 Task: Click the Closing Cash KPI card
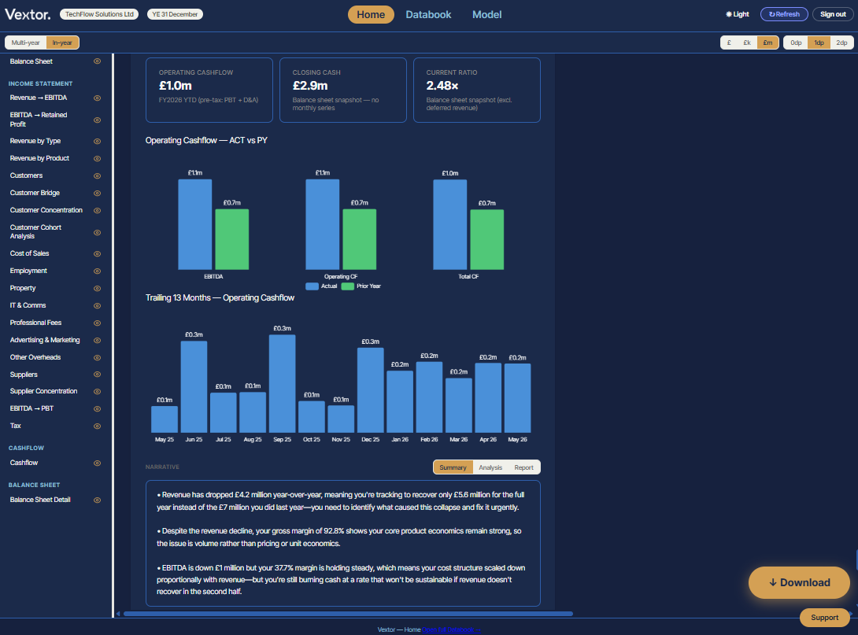coord(343,90)
